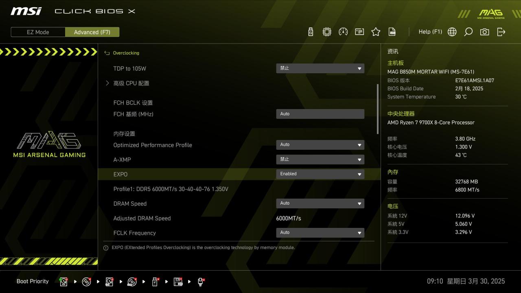
Task: Select the network cable boot device
Action: pyautogui.click(x=201, y=282)
